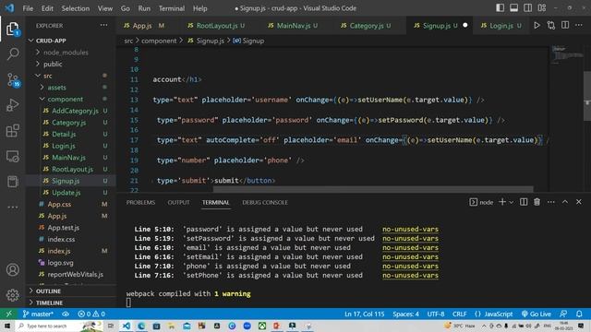Open Explorer panel more actions menu
Screen dimensions: 591x332
click(103, 25)
